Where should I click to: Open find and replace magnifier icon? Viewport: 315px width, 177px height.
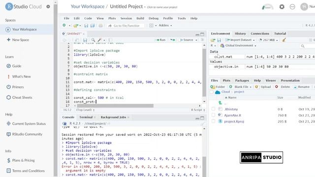pyautogui.click(x=93, y=40)
